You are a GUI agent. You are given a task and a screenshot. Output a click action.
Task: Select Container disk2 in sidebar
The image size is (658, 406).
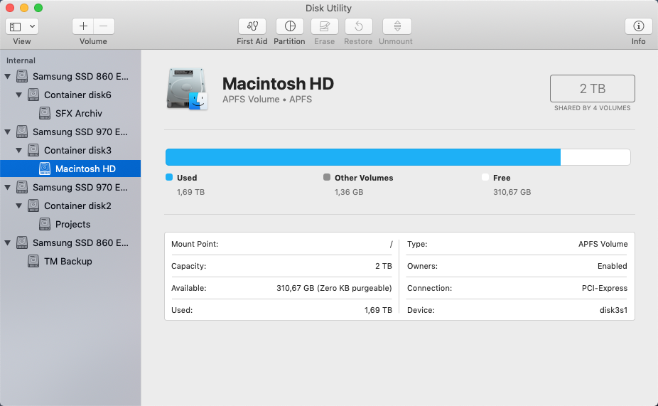coord(70,205)
